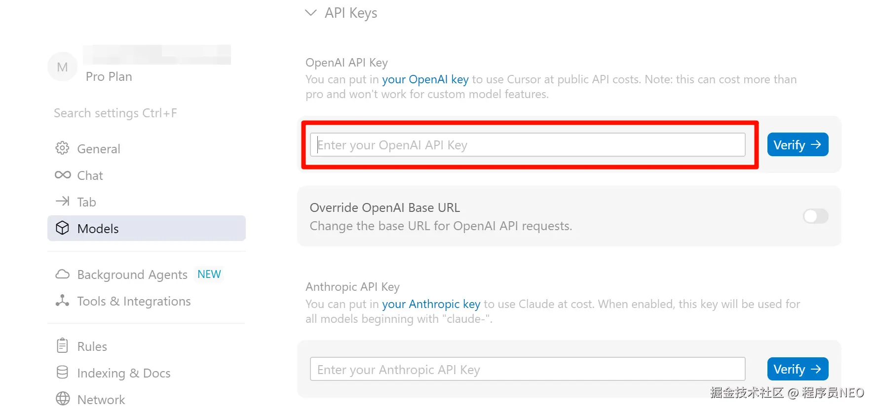This screenshot has width=876, height=411.
Task: Verify the Anthropic API key
Action: coord(797,369)
